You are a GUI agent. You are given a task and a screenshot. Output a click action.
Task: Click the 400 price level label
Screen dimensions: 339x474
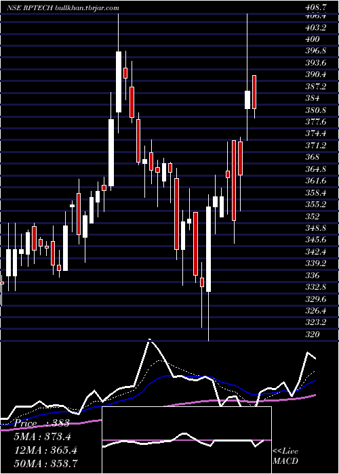(313, 39)
